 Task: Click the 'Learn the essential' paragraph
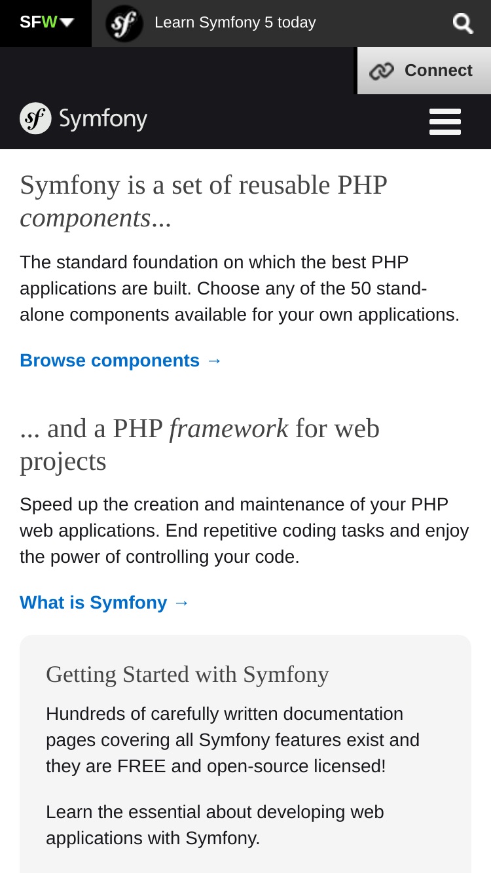215,825
